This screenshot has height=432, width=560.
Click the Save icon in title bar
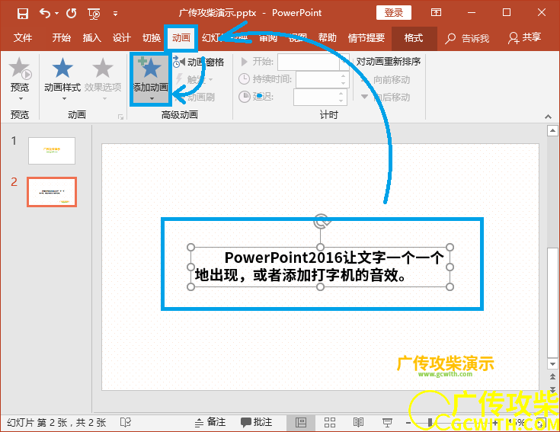[23, 14]
